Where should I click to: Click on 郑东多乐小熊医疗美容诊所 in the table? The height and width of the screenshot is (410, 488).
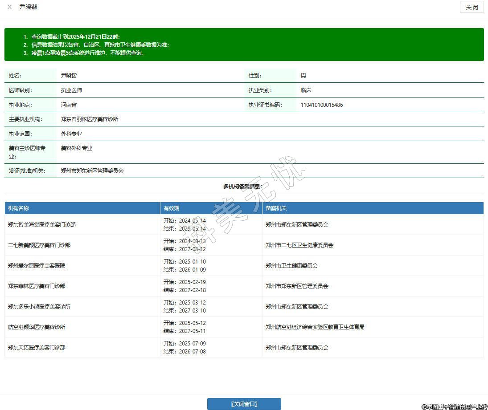(x=39, y=307)
